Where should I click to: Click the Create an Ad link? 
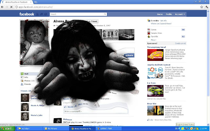(180, 44)
